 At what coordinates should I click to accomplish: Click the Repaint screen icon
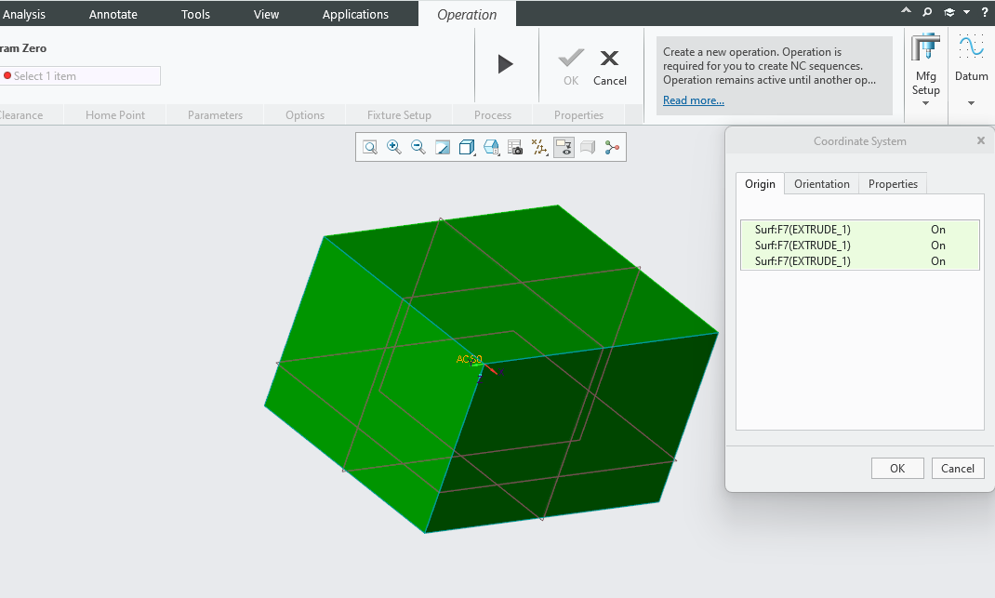pos(443,147)
